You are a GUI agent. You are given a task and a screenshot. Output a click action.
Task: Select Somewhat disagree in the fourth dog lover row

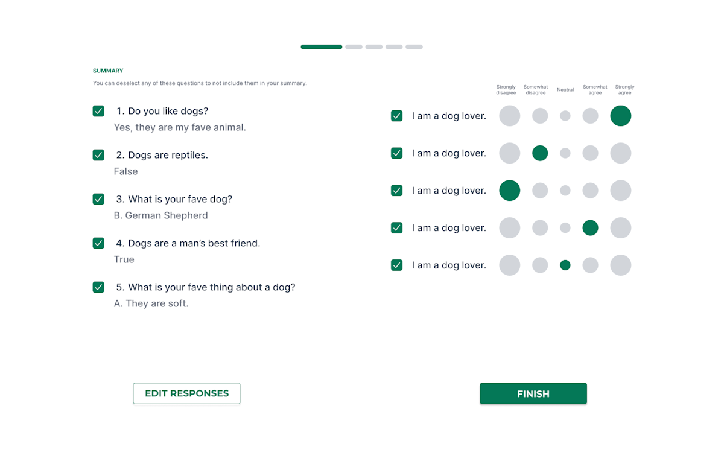point(540,228)
